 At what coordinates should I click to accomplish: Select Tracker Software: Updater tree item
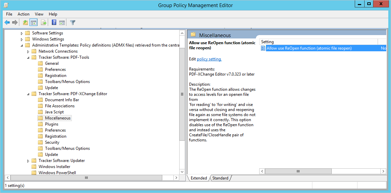click(62, 161)
